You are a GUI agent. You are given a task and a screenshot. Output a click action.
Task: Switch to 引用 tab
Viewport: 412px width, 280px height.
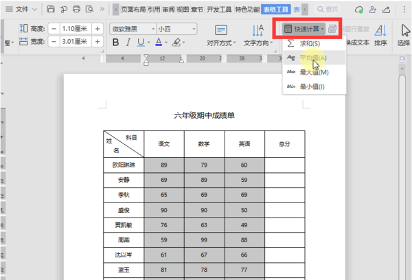click(154, 10)
